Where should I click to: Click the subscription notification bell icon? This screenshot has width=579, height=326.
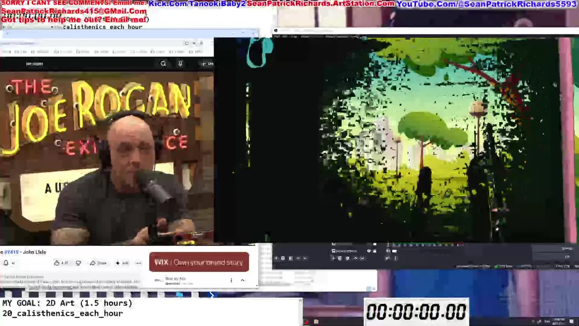pyautogui.click(x=6, y=263)
